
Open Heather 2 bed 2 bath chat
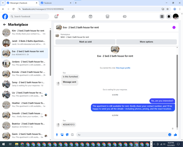25,105
